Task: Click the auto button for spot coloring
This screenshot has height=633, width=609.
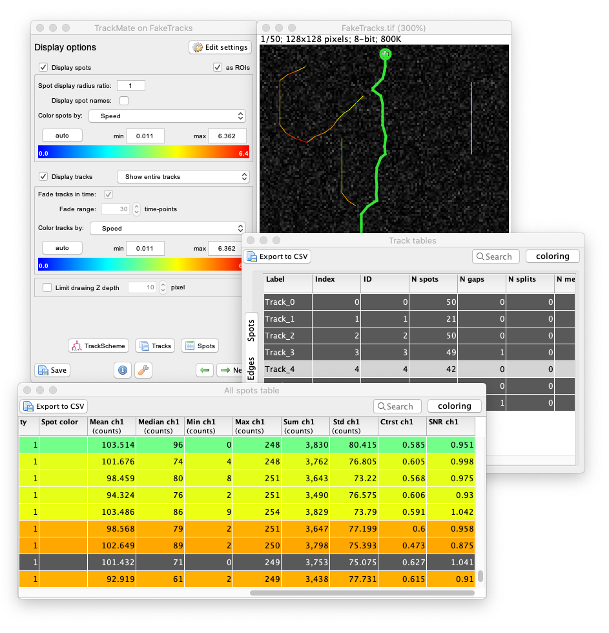Action: [x=62, y=136]
